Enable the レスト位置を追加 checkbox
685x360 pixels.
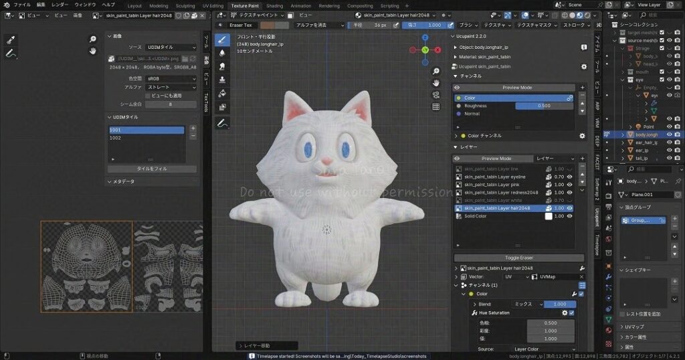coord(621,313)
